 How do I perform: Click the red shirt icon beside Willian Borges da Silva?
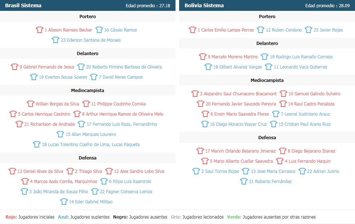[30, 104]
